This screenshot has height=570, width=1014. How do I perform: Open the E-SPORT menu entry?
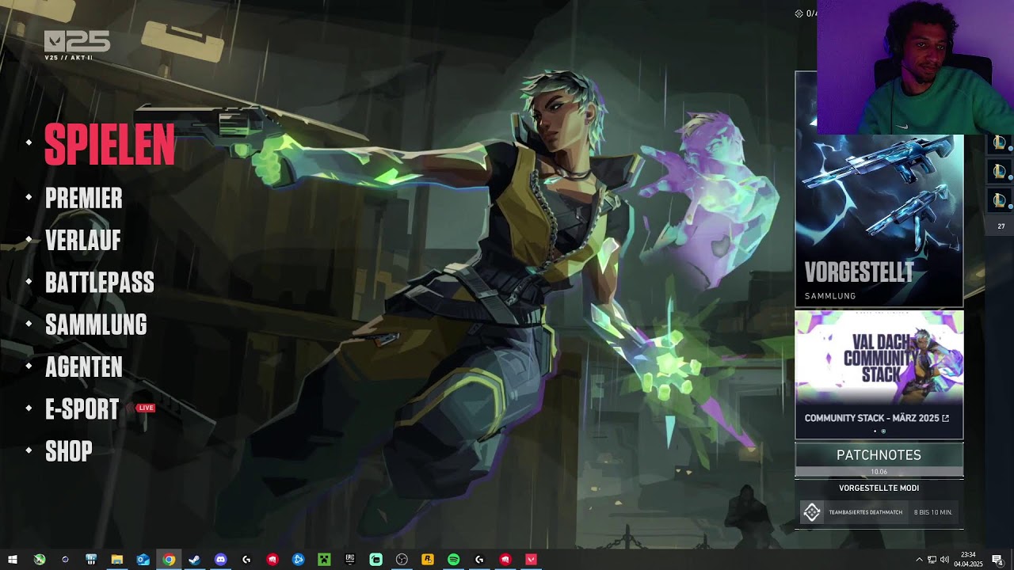point(82,409)
